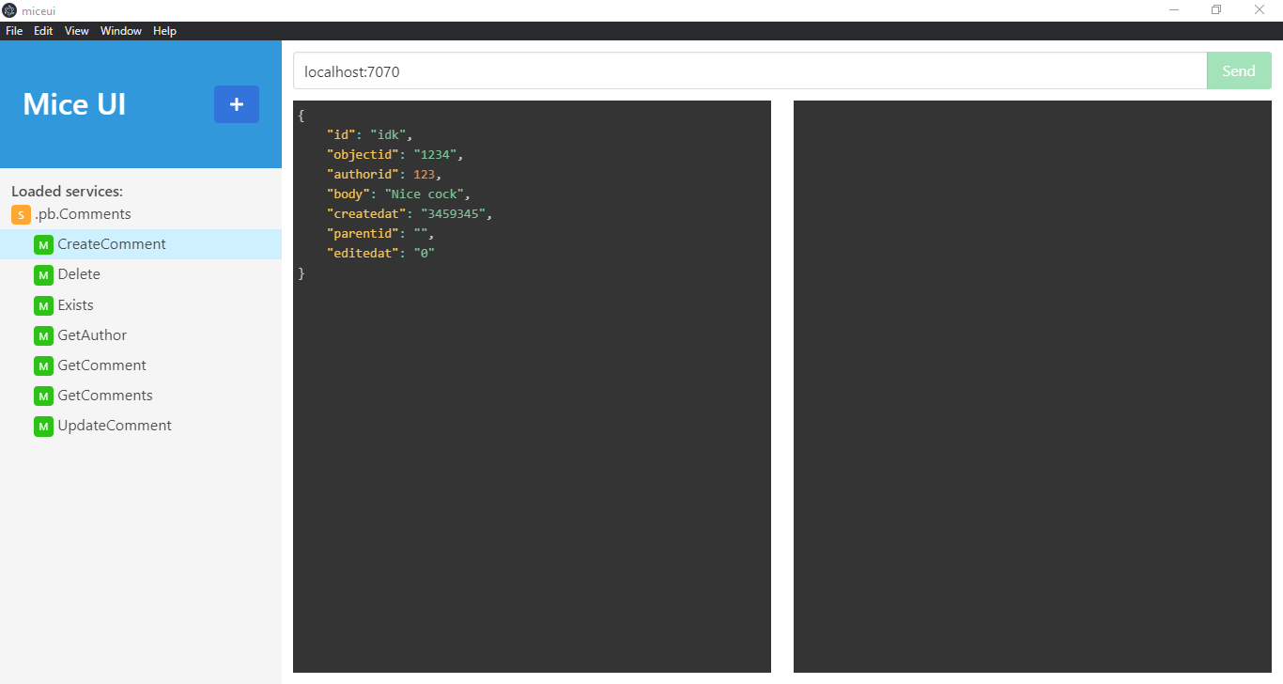This screenshot has width=1283, height=684.
Task: Open the View menu
Action: [x=77, y=31]
